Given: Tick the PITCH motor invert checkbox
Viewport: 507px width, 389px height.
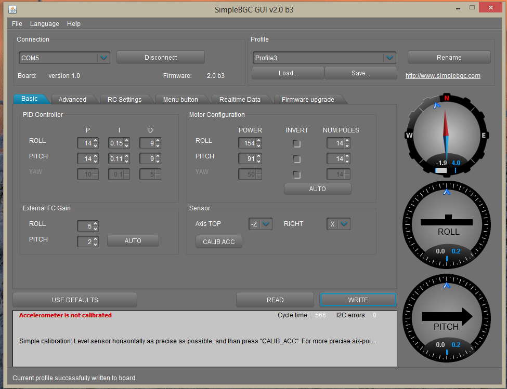Looking at the screenshot, I should [x=296, y=159].
